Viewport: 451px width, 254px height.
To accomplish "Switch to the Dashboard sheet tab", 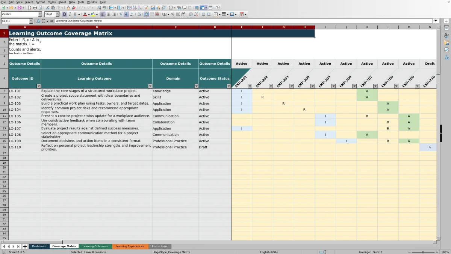I will (39, 246).
